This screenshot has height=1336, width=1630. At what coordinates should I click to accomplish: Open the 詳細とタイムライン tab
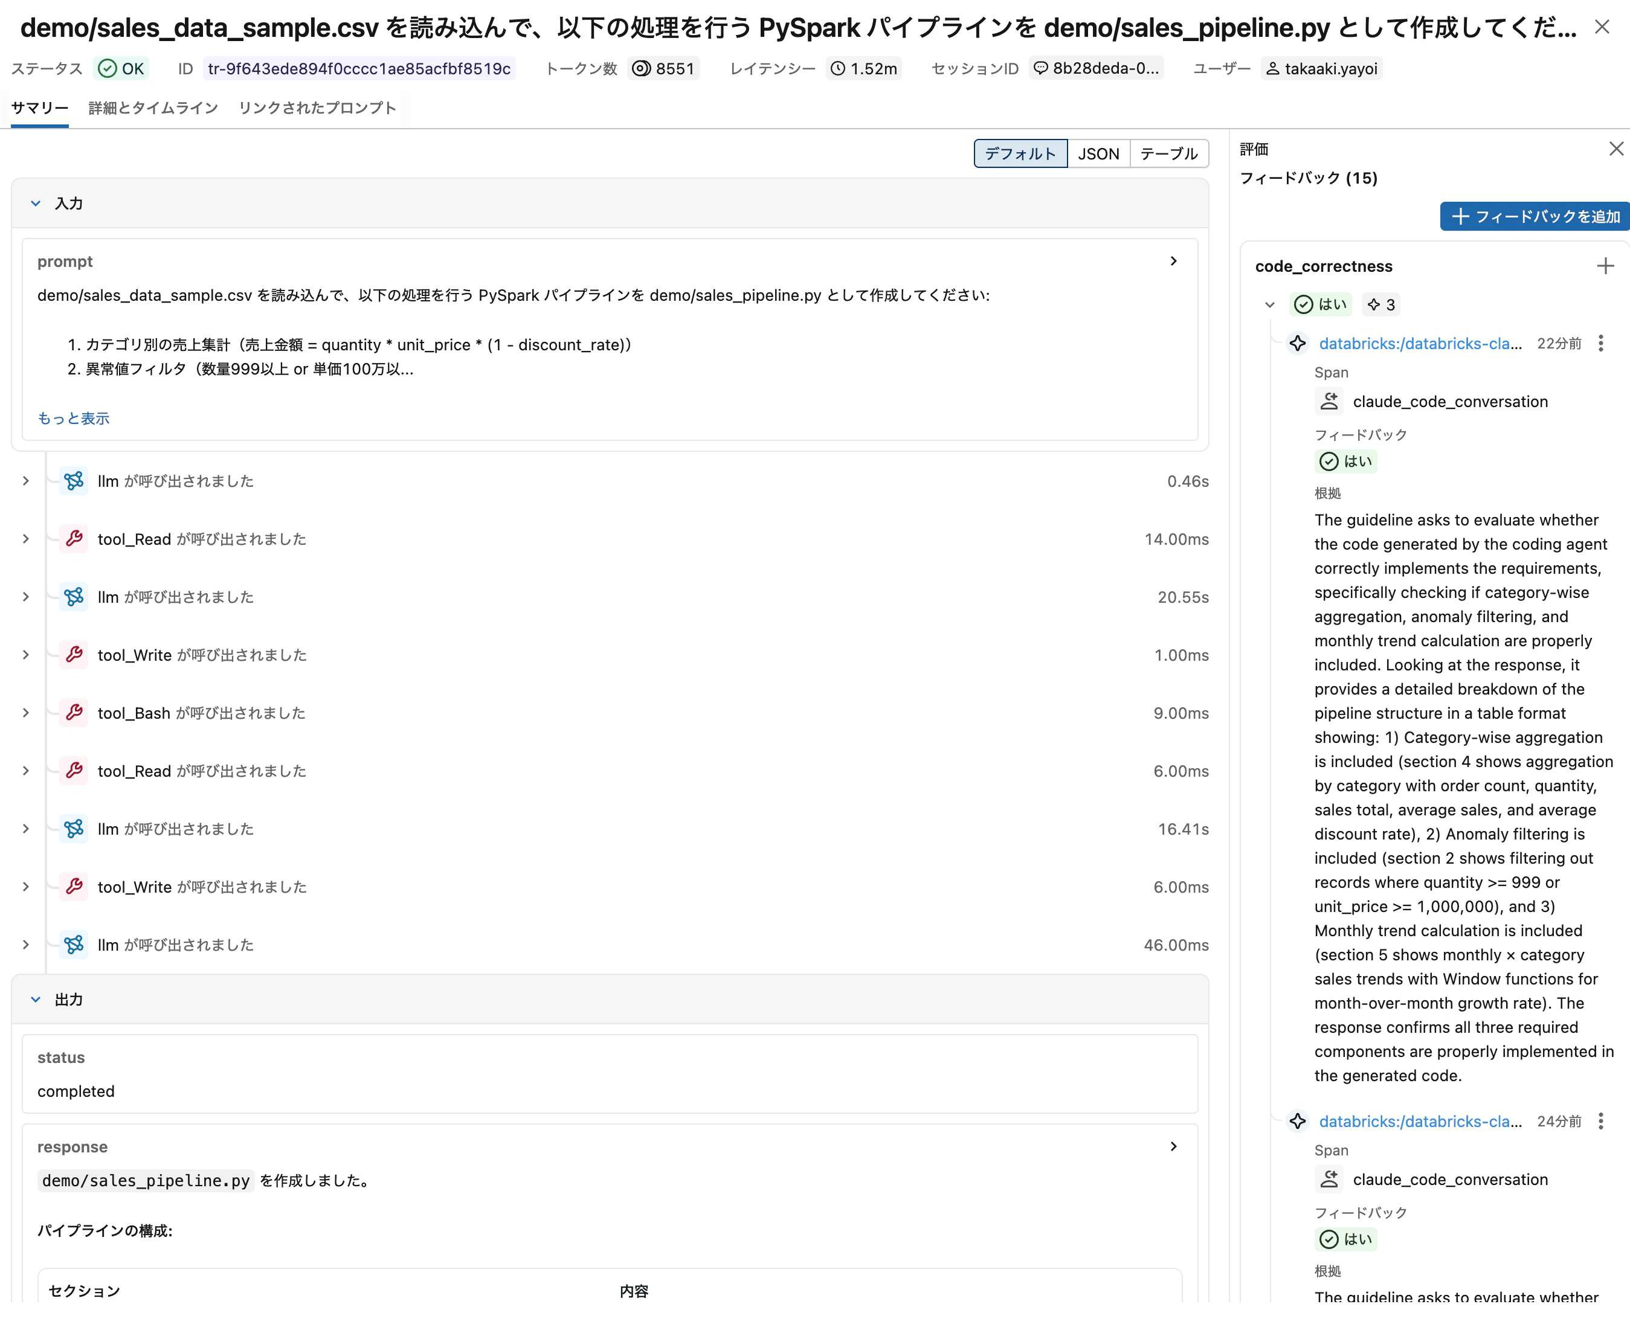point(153,108)
